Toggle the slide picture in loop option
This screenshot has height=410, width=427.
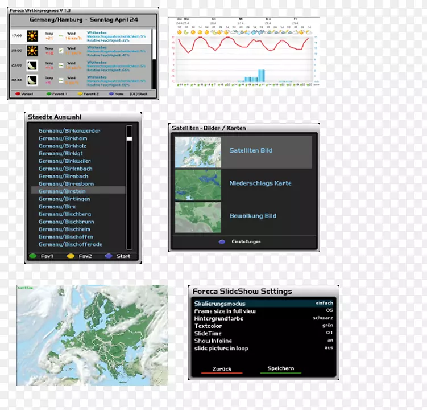point(329,348)
